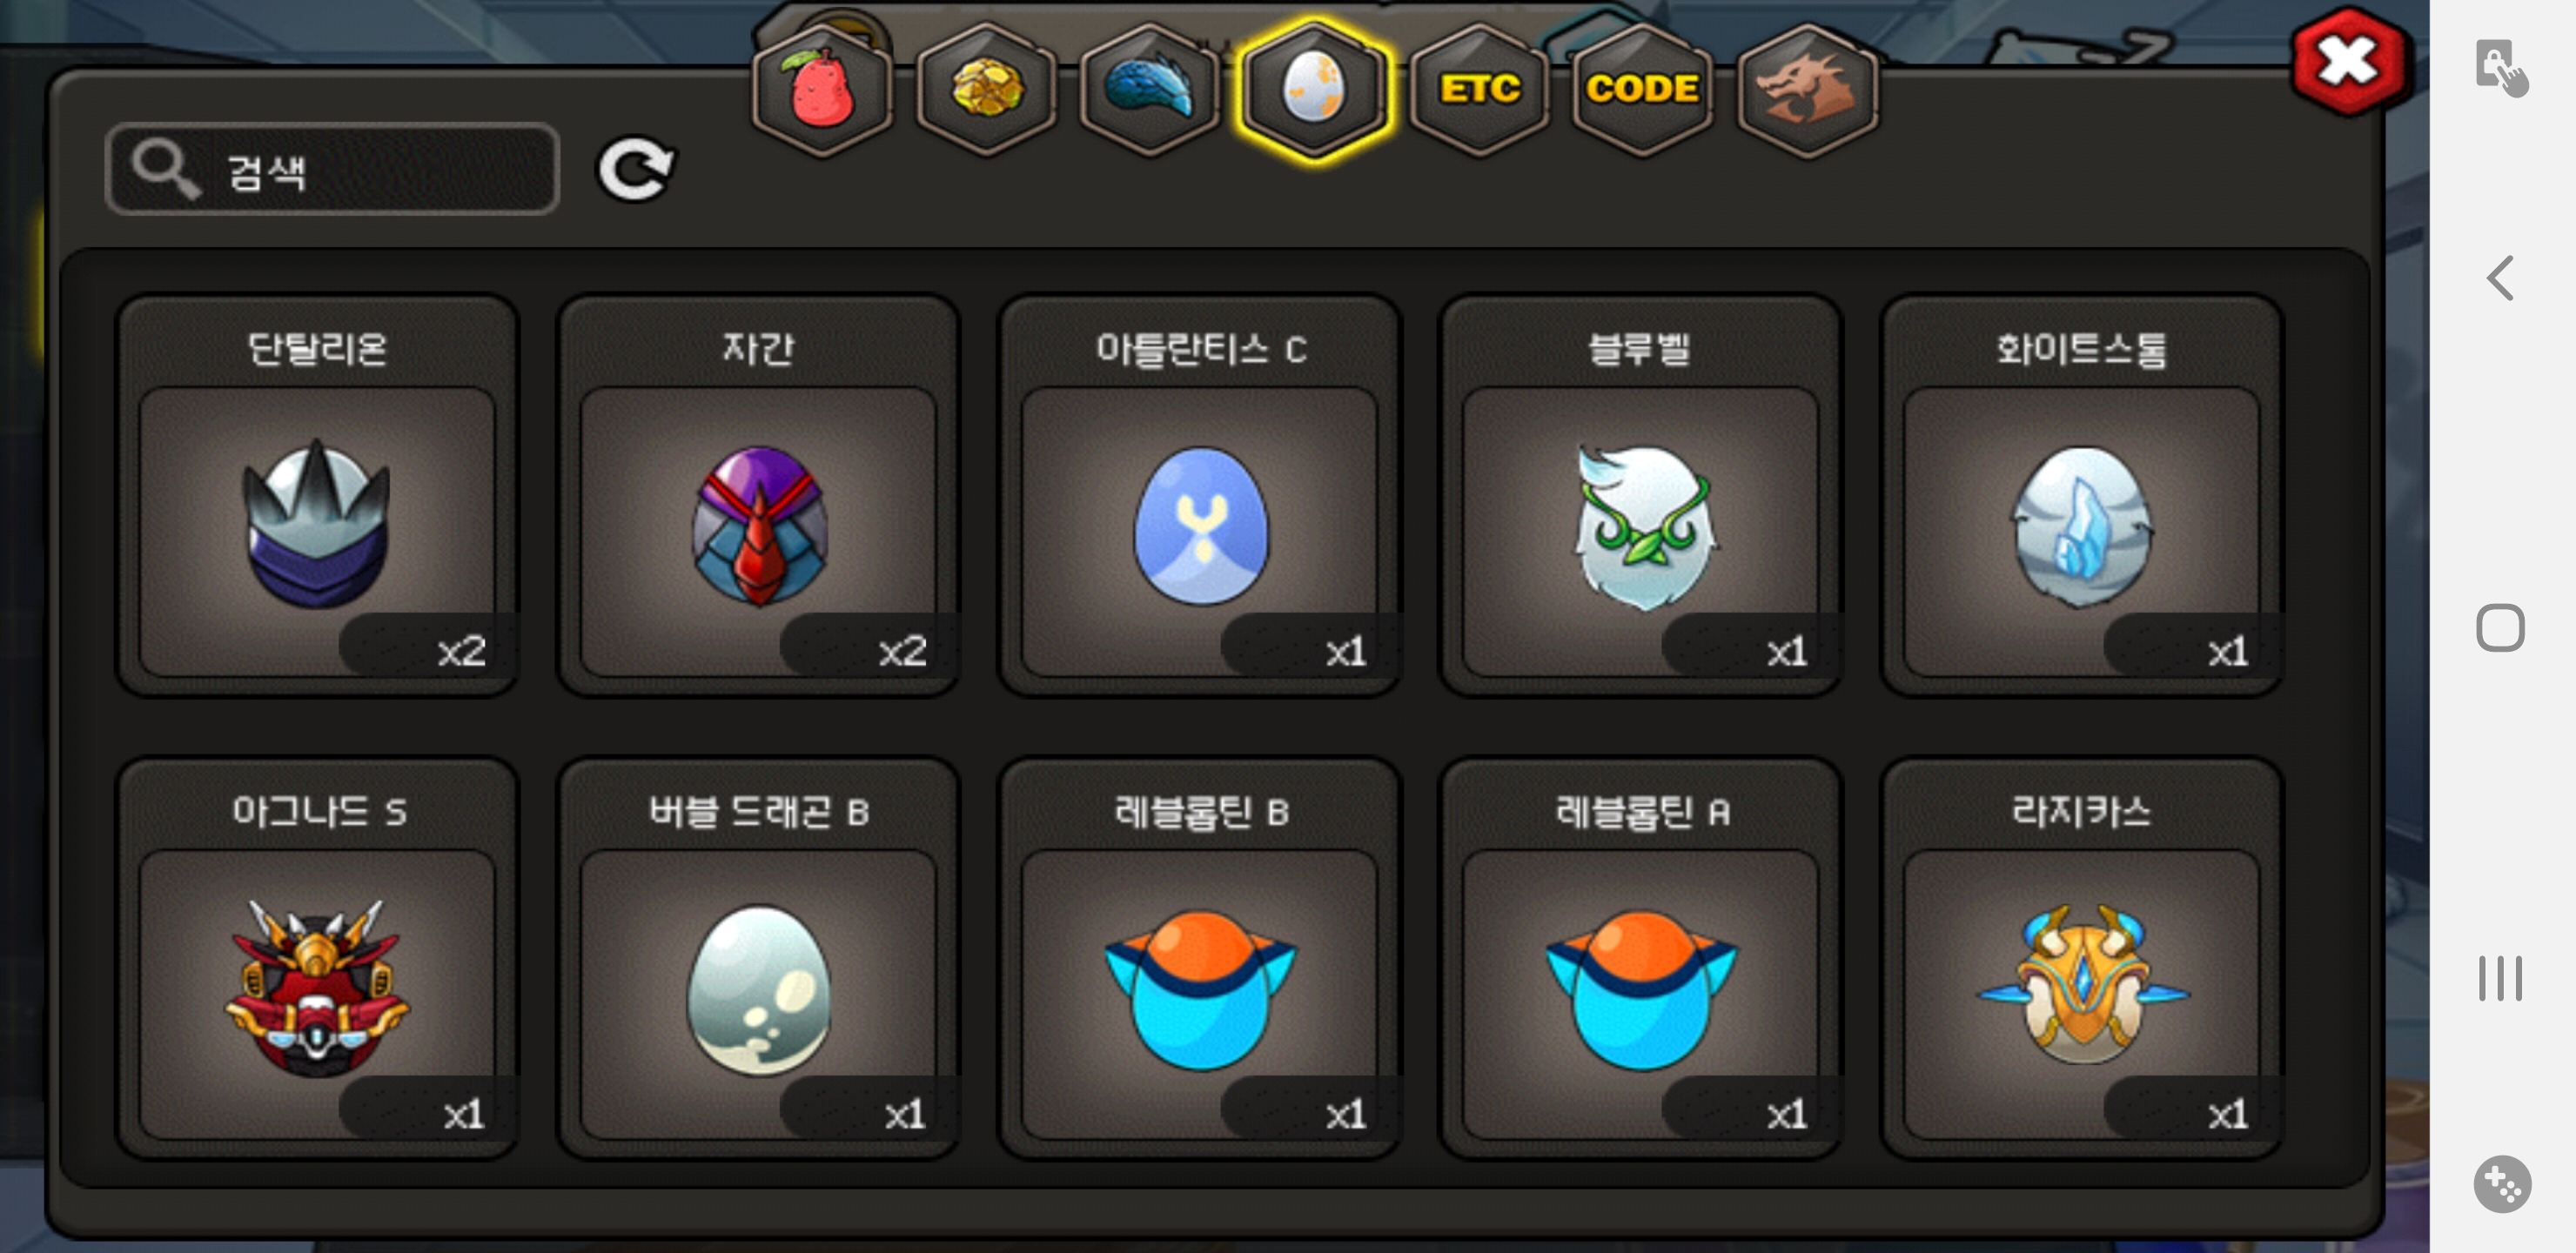Switch to the ETC tab
2576x1253 pixels.
1479,90
